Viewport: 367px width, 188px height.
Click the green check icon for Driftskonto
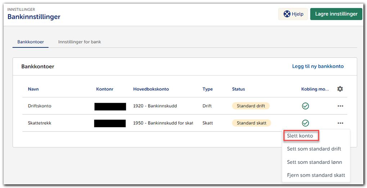[305, 106]
